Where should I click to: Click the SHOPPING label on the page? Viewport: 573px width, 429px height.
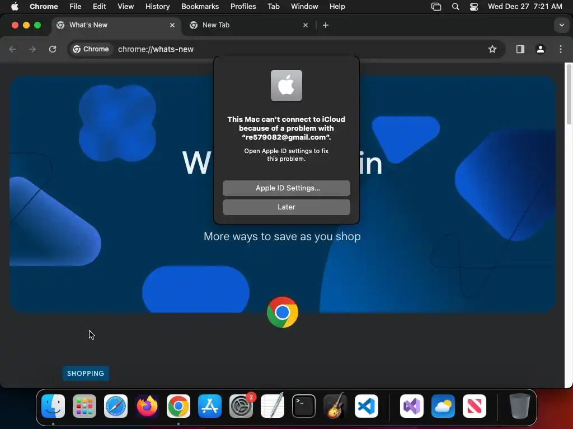pos(86,373)
